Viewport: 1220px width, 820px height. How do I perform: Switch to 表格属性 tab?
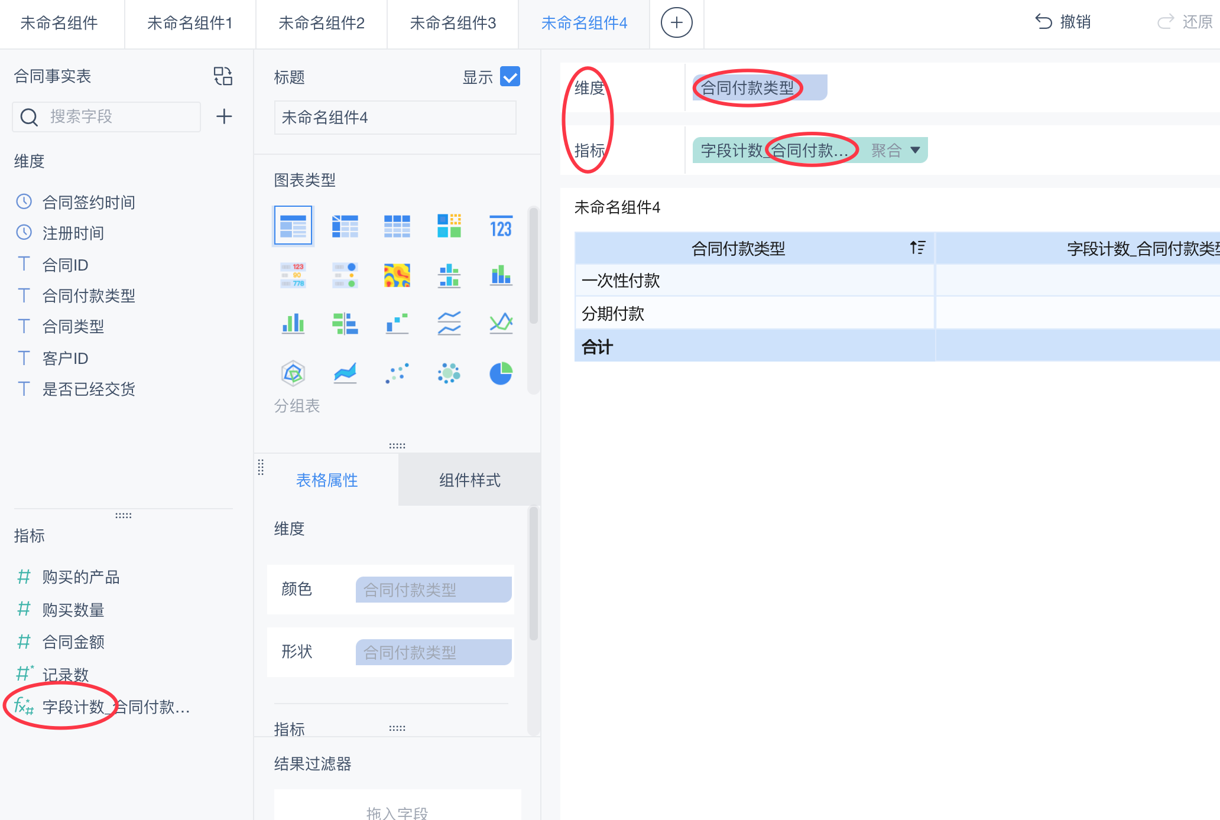click(x=327, y=480)
